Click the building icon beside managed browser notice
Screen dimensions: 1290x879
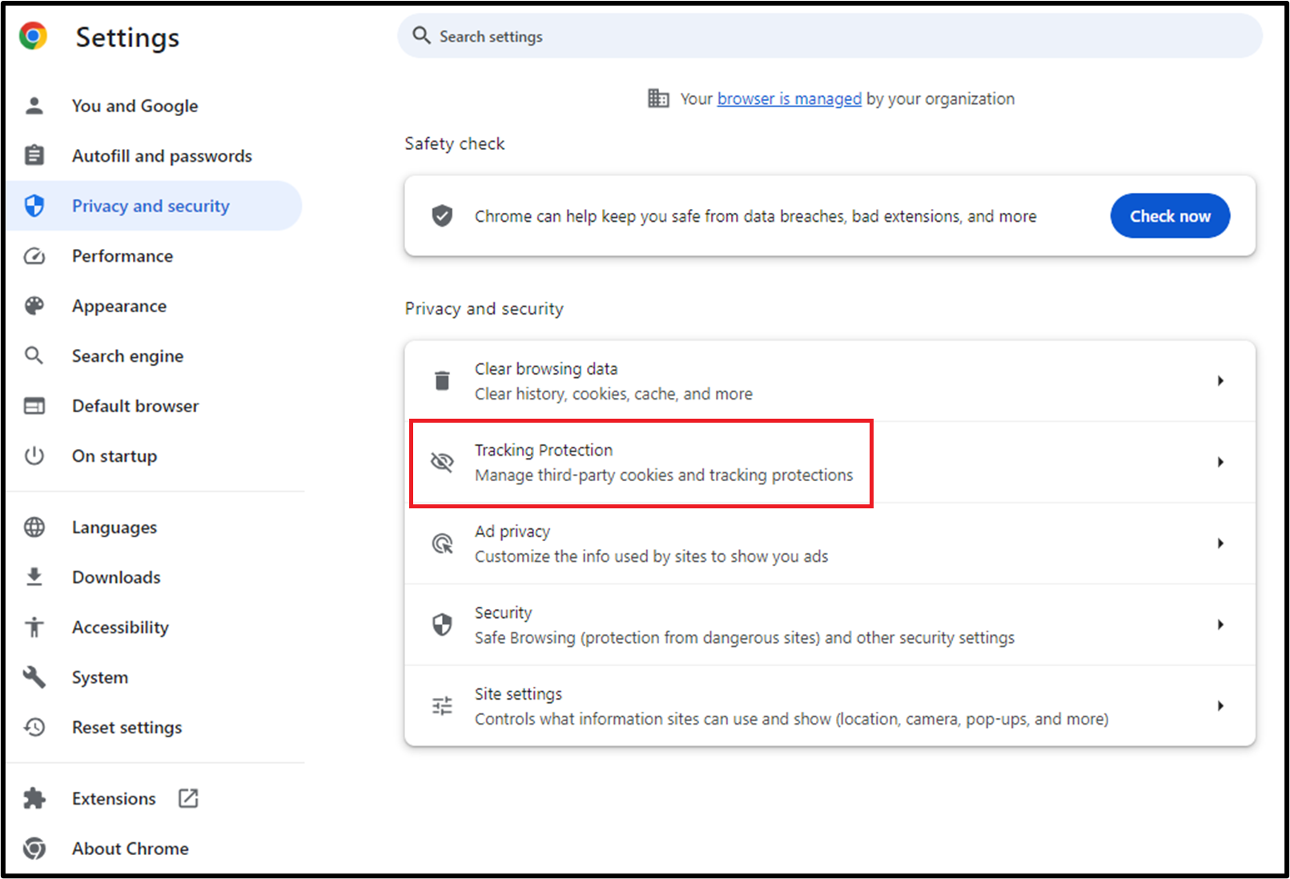(x=658, y=98)
